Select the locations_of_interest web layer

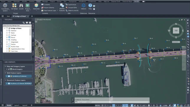(18, 76)
